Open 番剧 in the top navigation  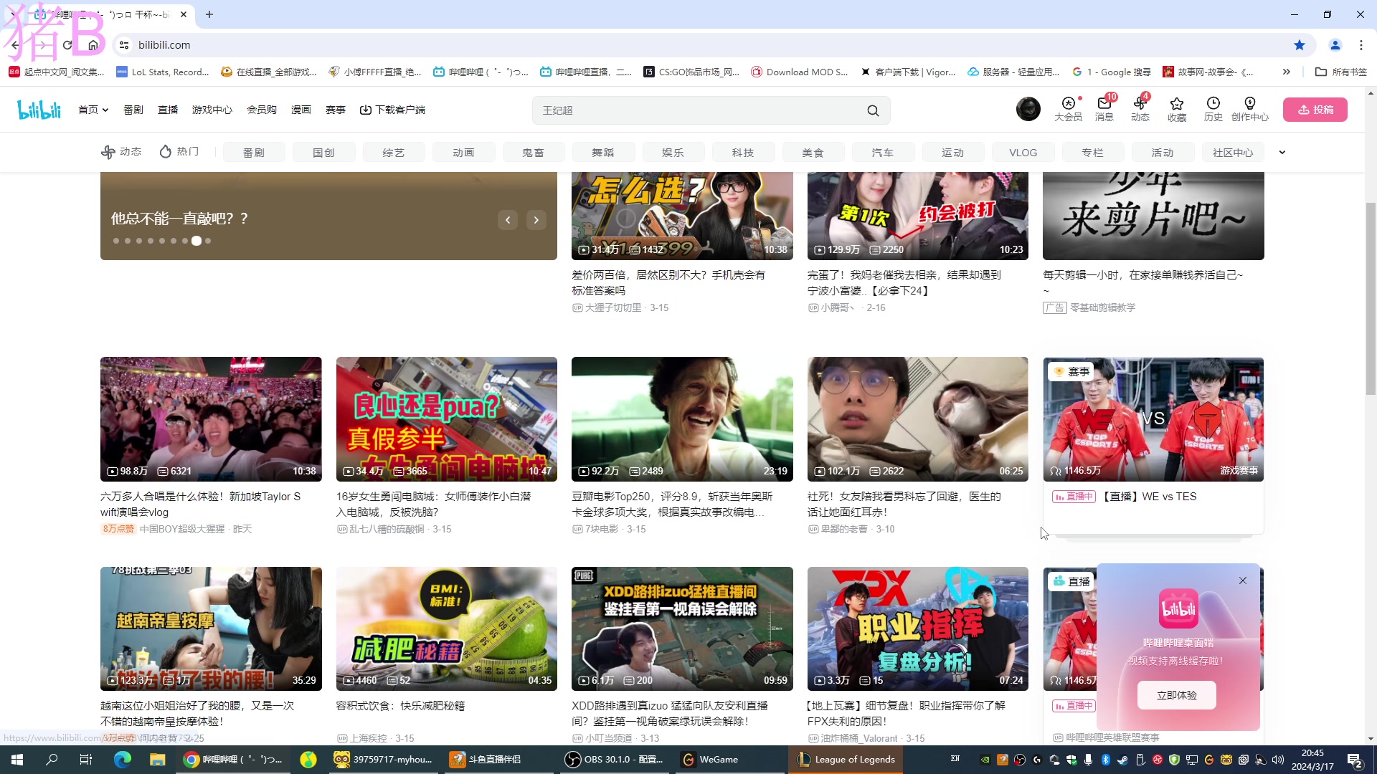133,110
